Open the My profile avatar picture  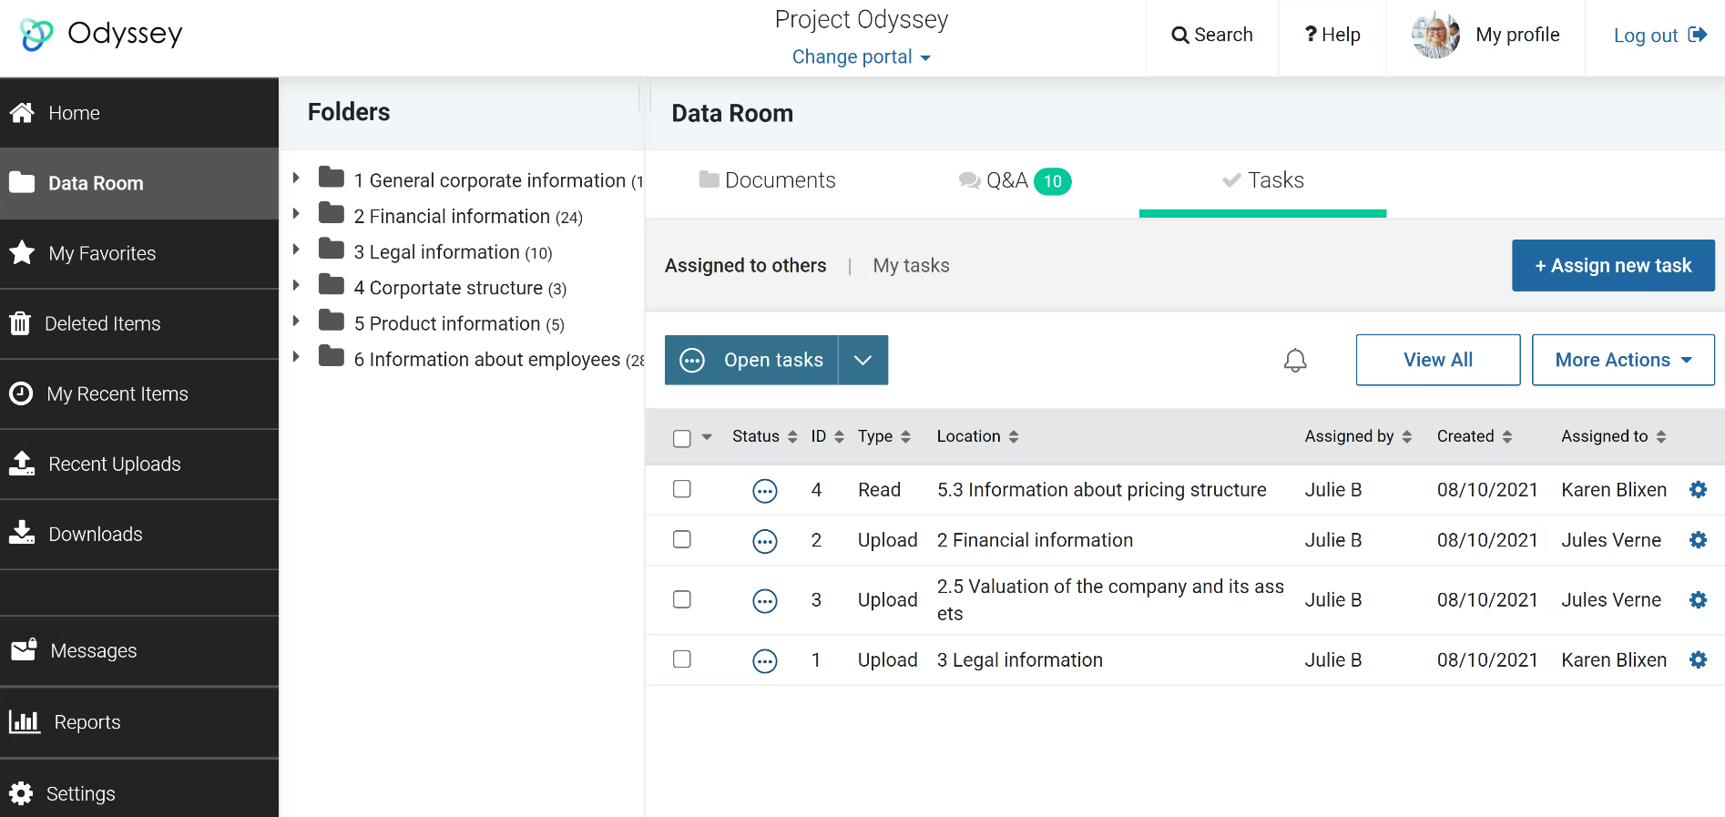point(1435,36)
